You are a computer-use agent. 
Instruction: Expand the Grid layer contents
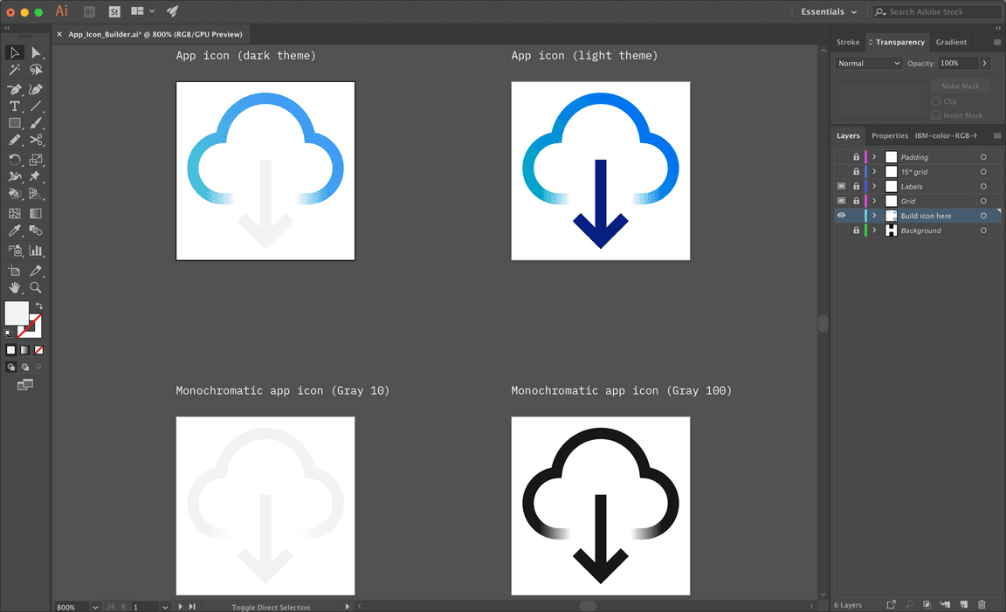click(874, 201)
